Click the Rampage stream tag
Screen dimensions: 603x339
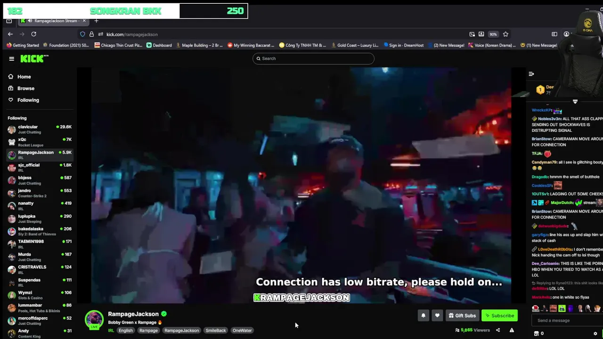coord(148,331)
